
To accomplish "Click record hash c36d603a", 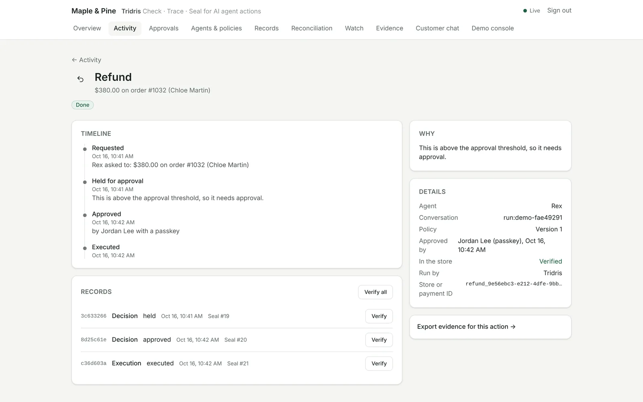I will point(94,363).
